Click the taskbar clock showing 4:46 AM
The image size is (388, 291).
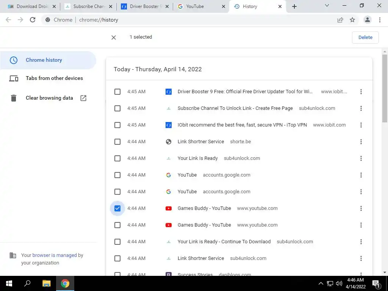pyautogui.click(x=355, y=283)
